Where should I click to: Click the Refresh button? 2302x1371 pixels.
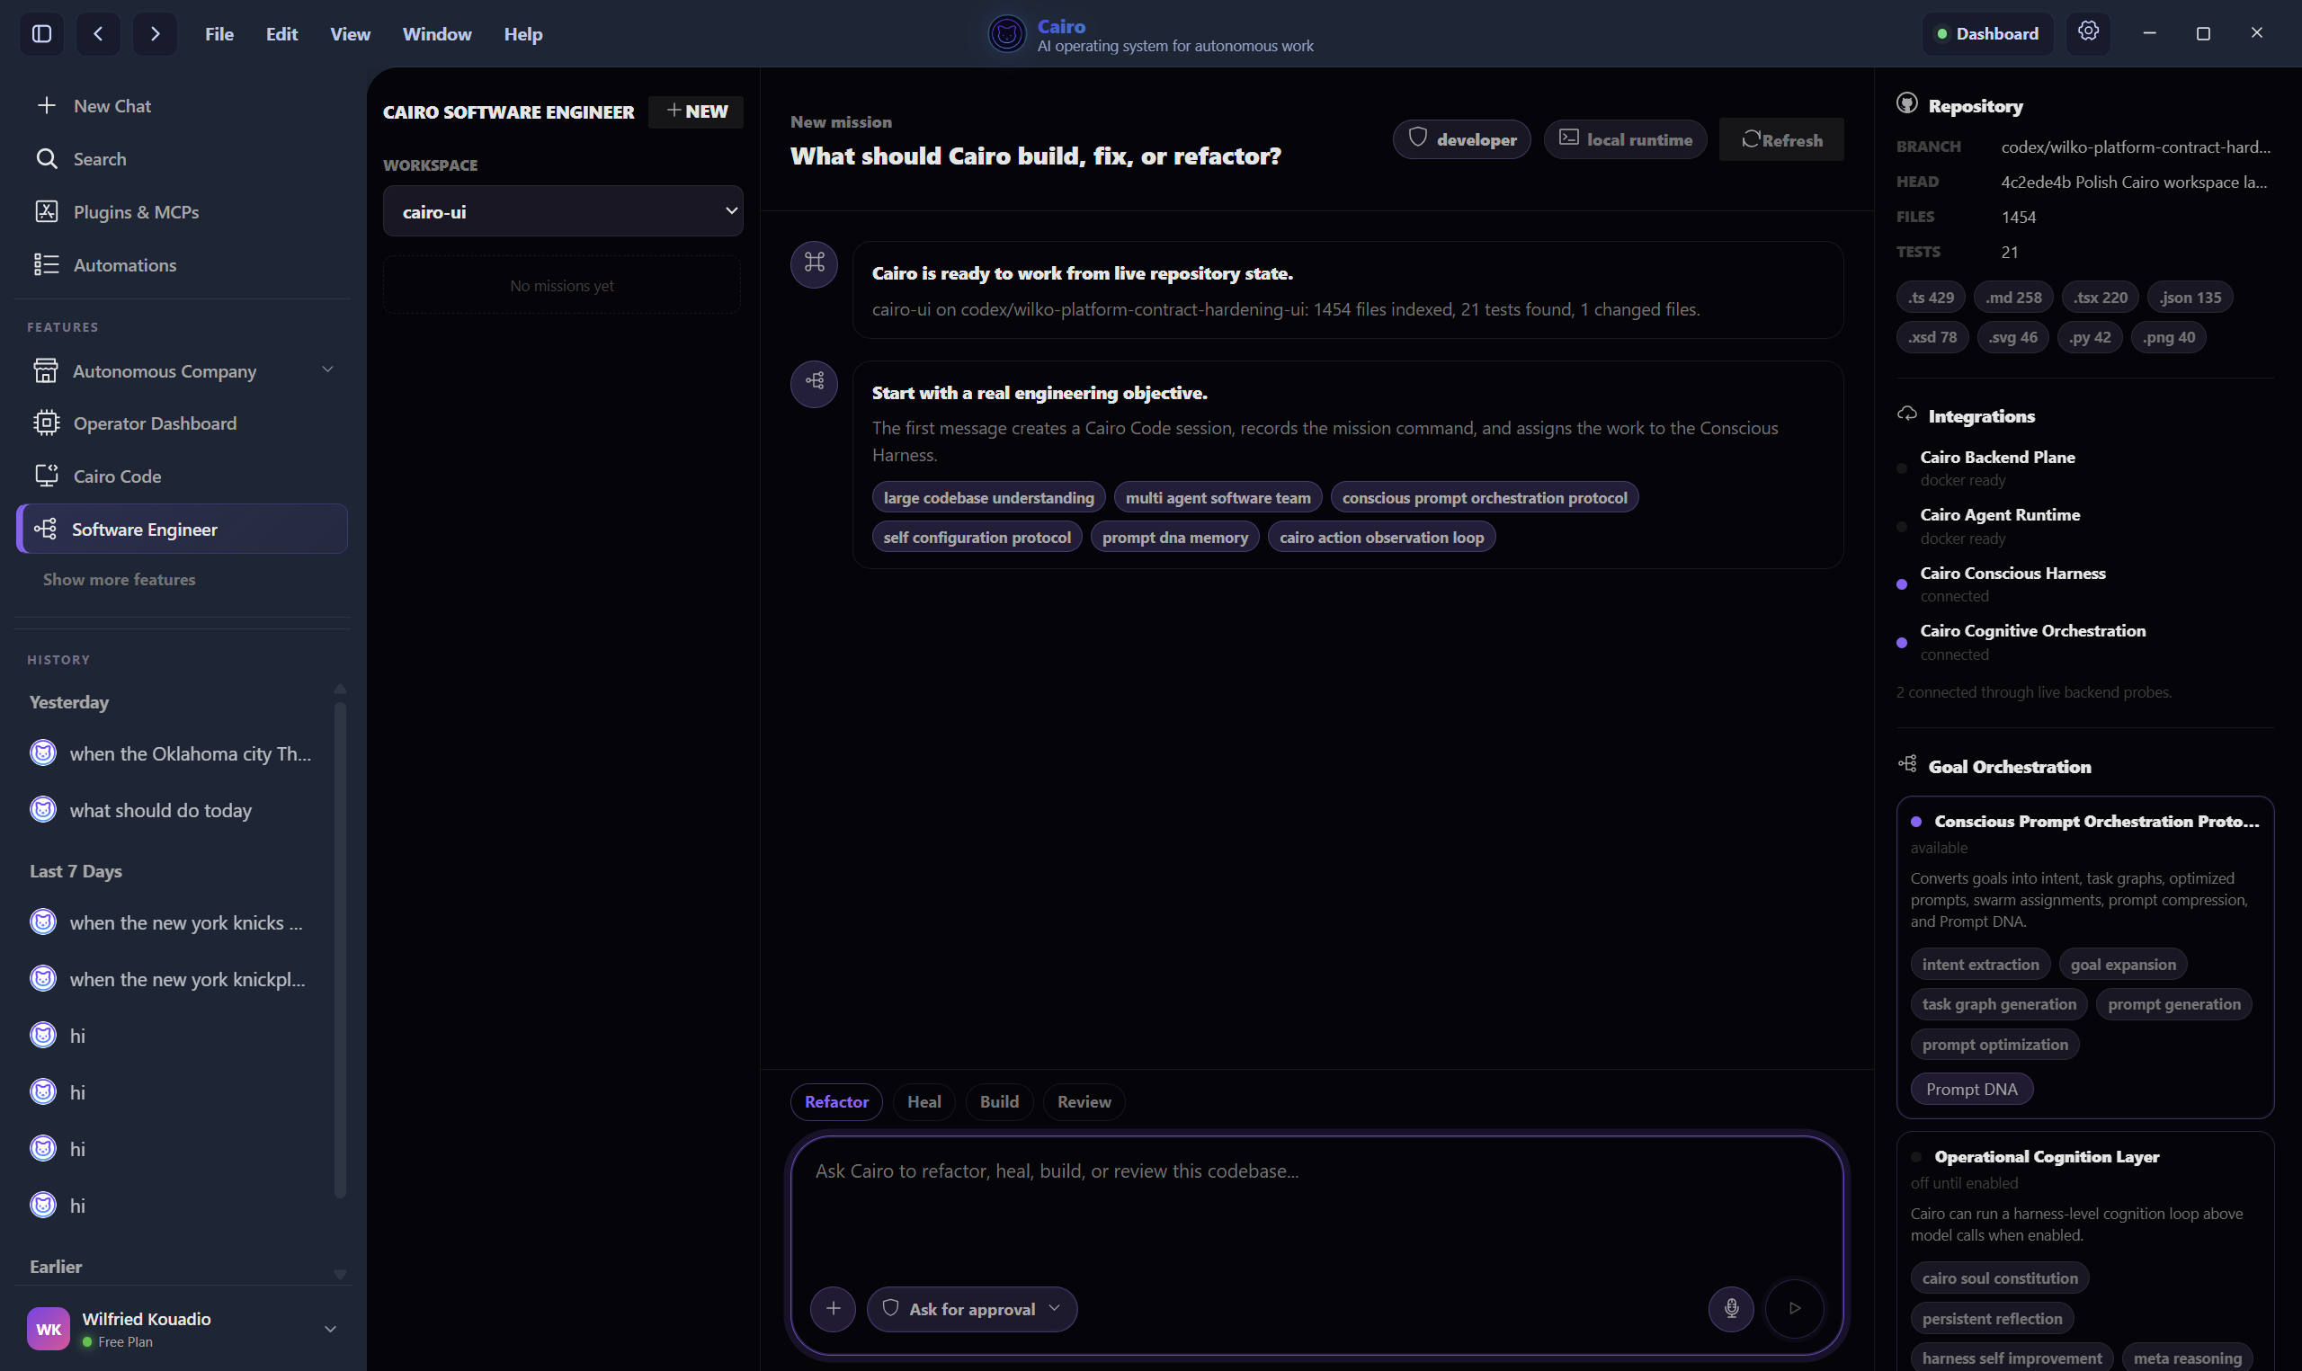click(1781, 139)
